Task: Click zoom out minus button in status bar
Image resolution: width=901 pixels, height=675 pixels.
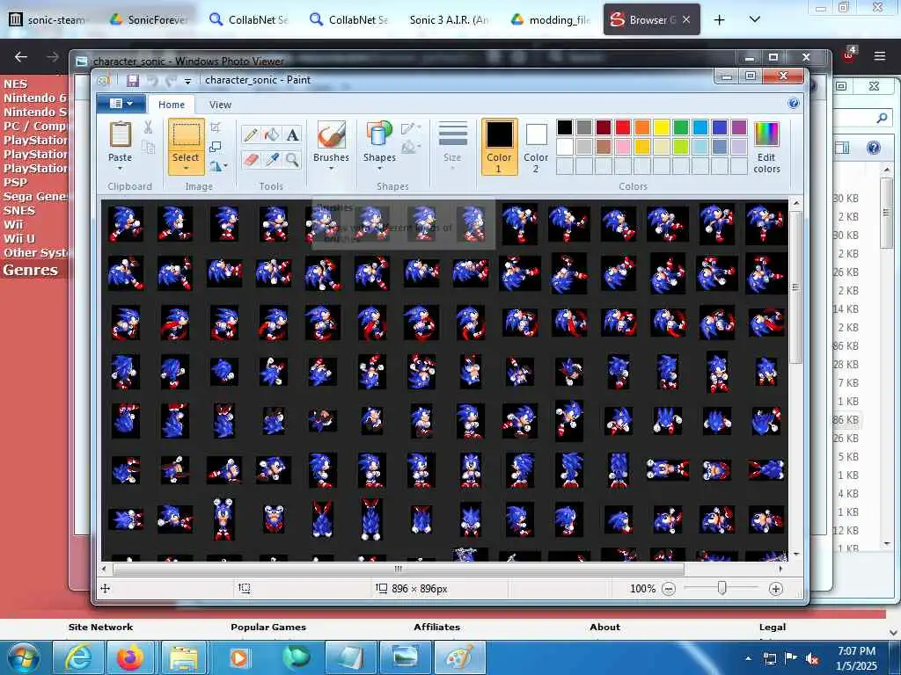Action: click(669, 589)
